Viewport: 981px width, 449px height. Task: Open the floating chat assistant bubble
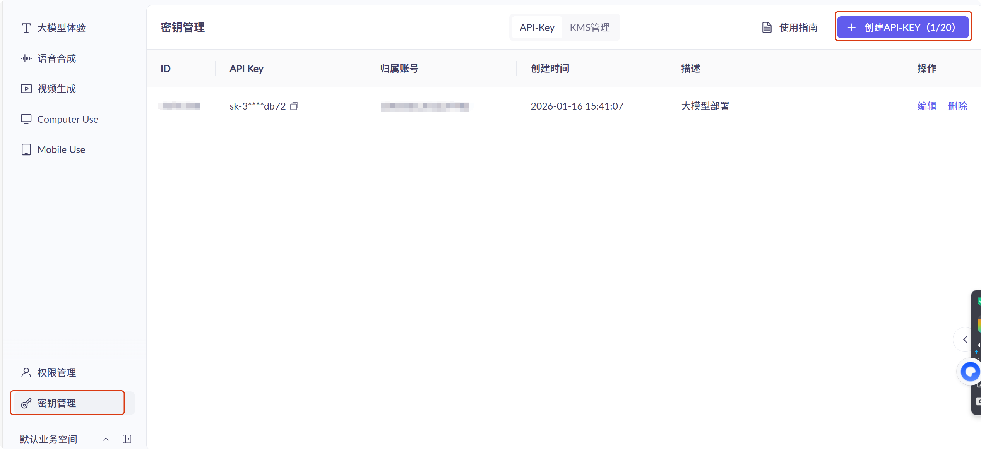970,371
